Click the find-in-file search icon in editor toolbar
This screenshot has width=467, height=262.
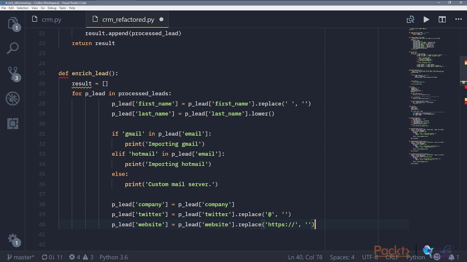click(410, 20)
